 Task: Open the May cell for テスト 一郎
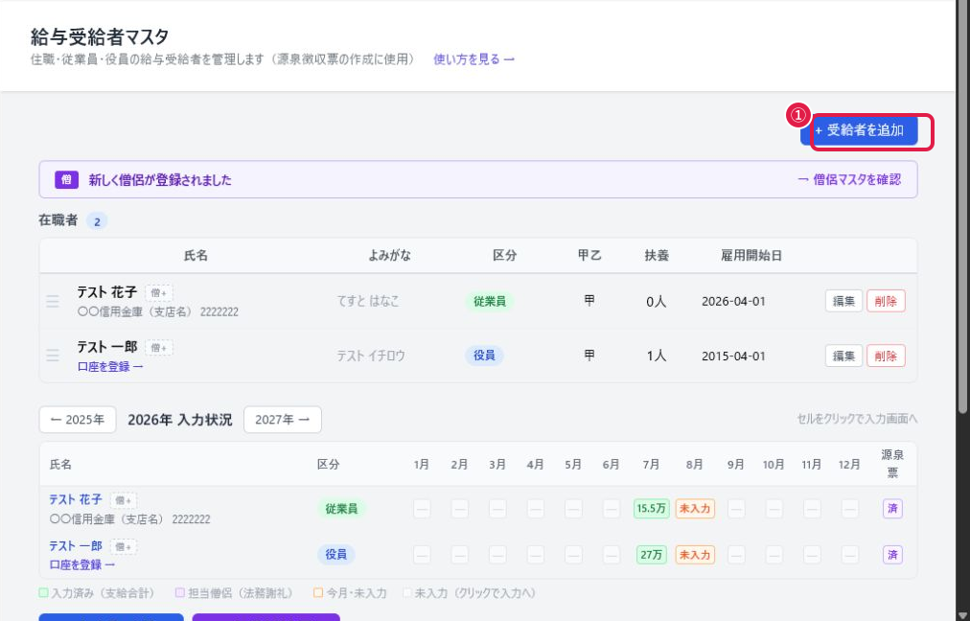[x=573, y=555]
